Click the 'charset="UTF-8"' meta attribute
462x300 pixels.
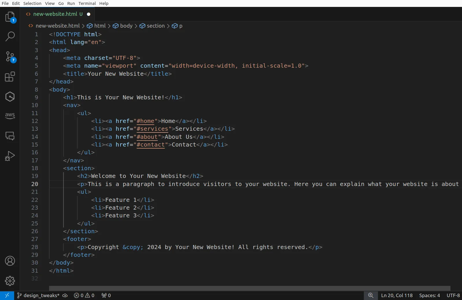click(110, 58)
